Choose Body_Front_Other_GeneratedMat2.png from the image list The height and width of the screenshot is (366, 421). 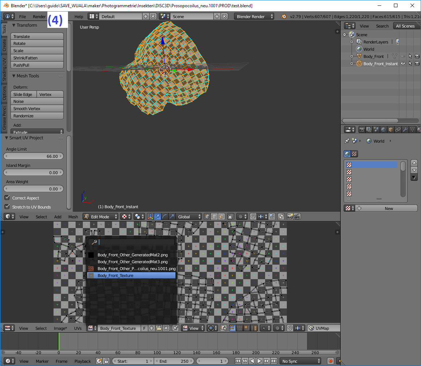tap(132, 255)
